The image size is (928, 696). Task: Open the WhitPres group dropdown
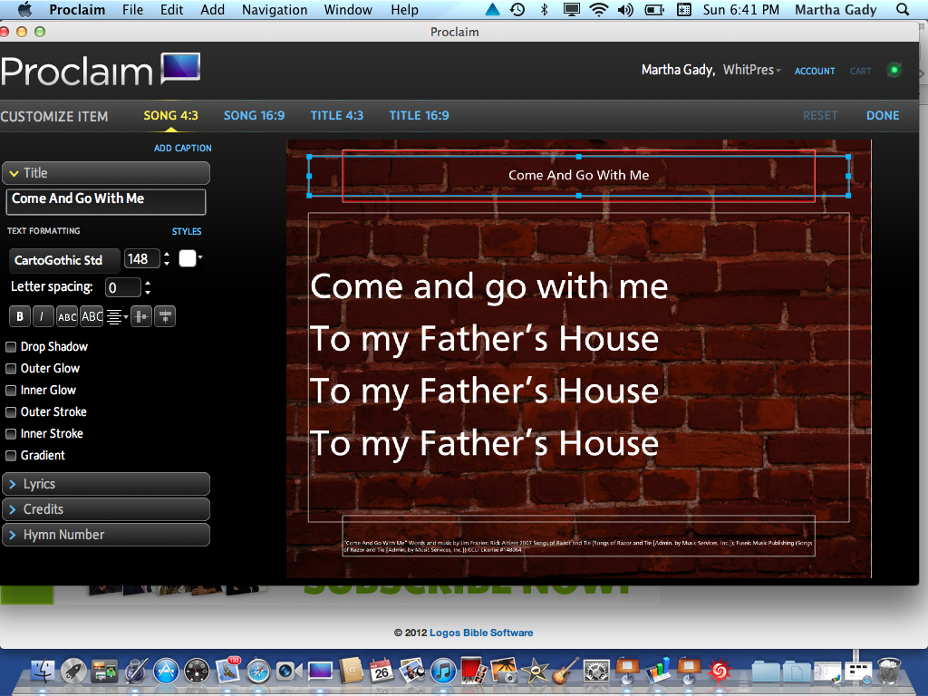751,70
